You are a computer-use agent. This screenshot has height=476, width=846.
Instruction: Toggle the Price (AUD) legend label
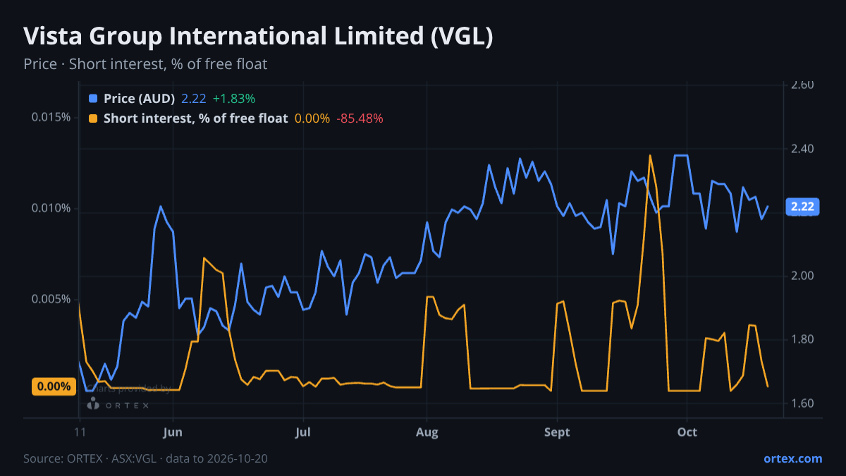point(139,99)
